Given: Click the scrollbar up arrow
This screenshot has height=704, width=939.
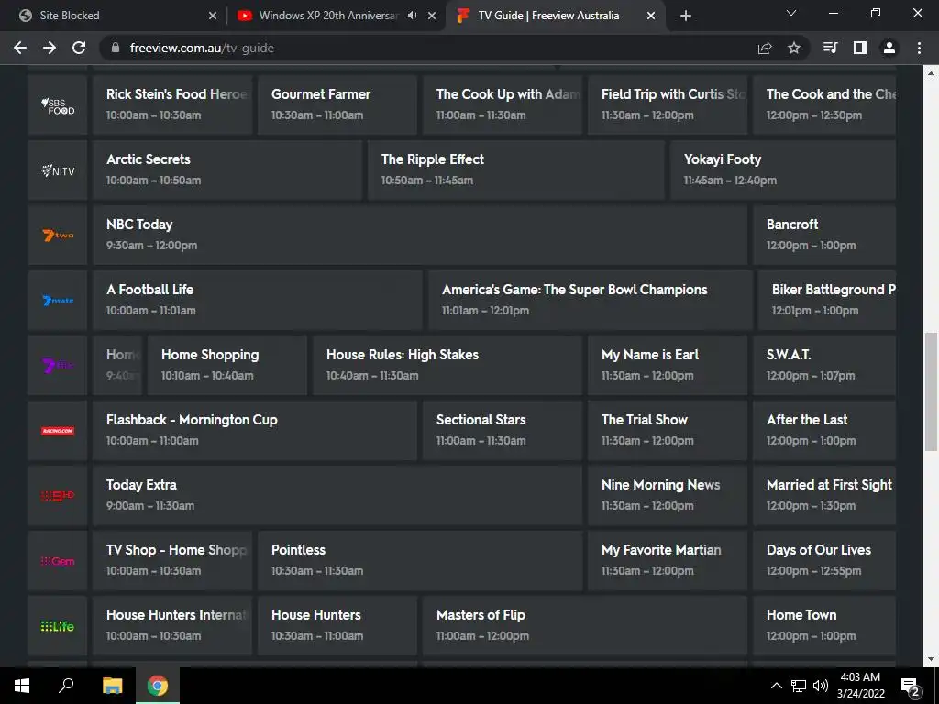Looking at the screenshot, I should pos(932,73).
